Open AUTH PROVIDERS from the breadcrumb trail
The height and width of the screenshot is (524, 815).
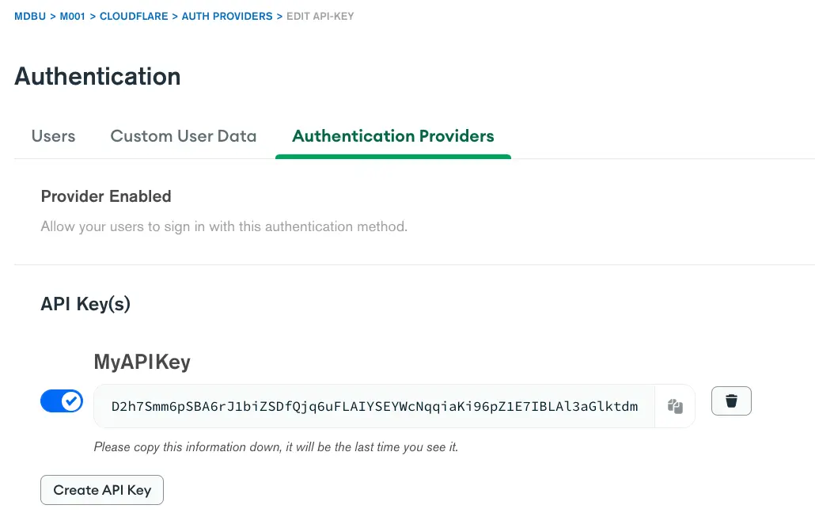[x=227, y=16]
